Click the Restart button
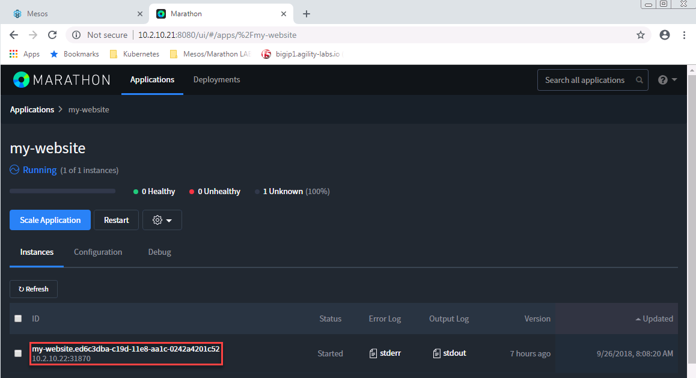This screenshot has width=696, height=378. pos(116,220)
